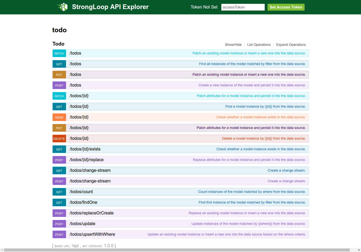Click the PUT badge for /todos
The image size is (361, 252).
pyautogui.click(x=59, y=75)
